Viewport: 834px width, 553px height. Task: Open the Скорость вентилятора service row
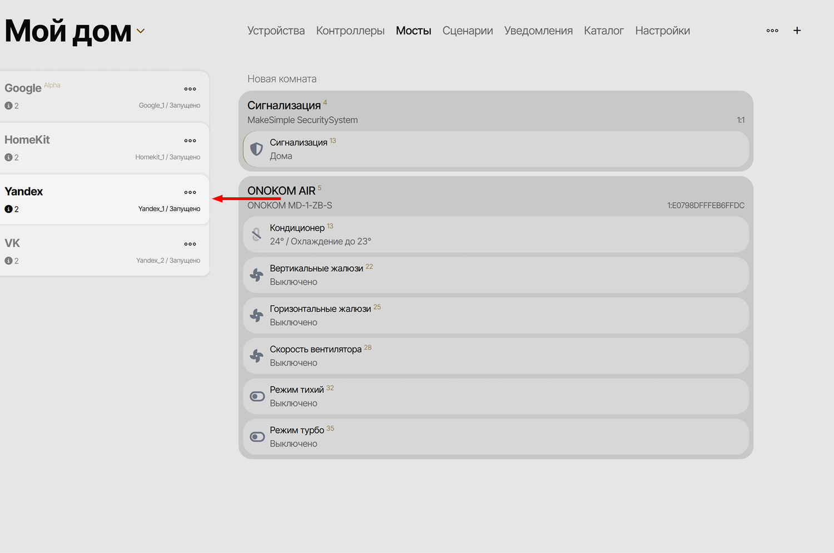(x=496, y=356)
